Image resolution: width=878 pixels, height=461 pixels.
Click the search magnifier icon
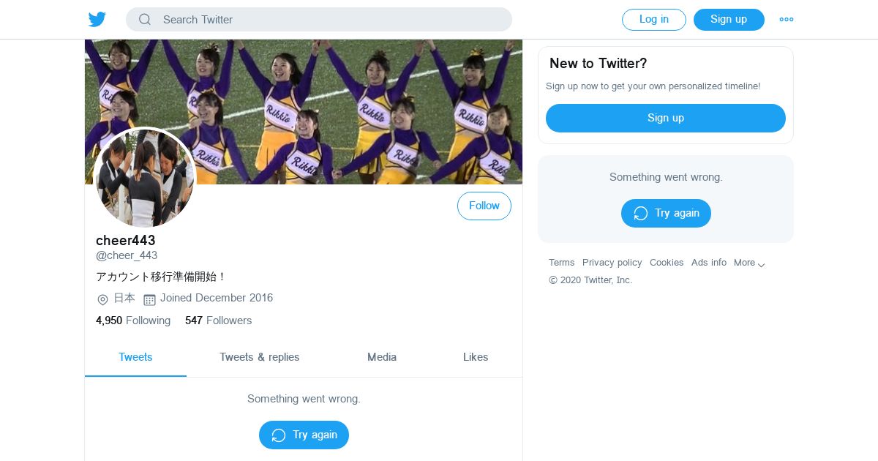tap(145, 20)
